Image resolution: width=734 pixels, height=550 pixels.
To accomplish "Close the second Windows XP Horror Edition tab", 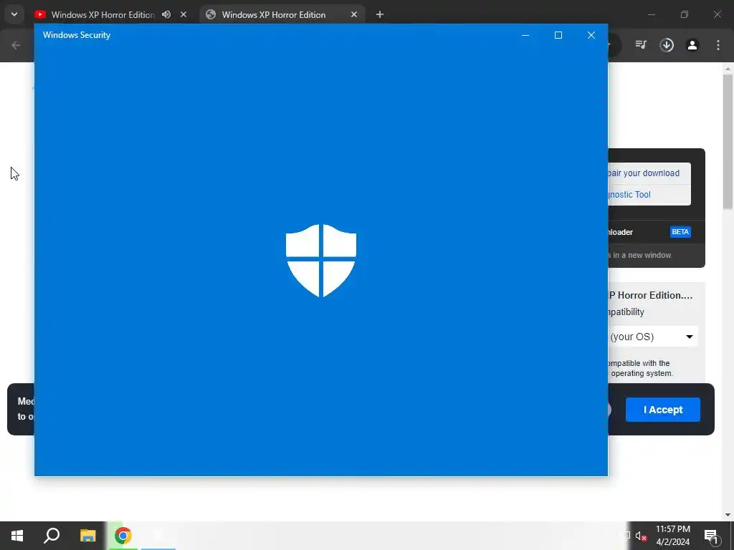I will click(354, 14).
